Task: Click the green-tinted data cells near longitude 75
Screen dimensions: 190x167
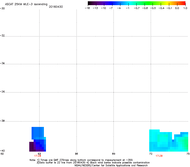Action: click(185, 143)
